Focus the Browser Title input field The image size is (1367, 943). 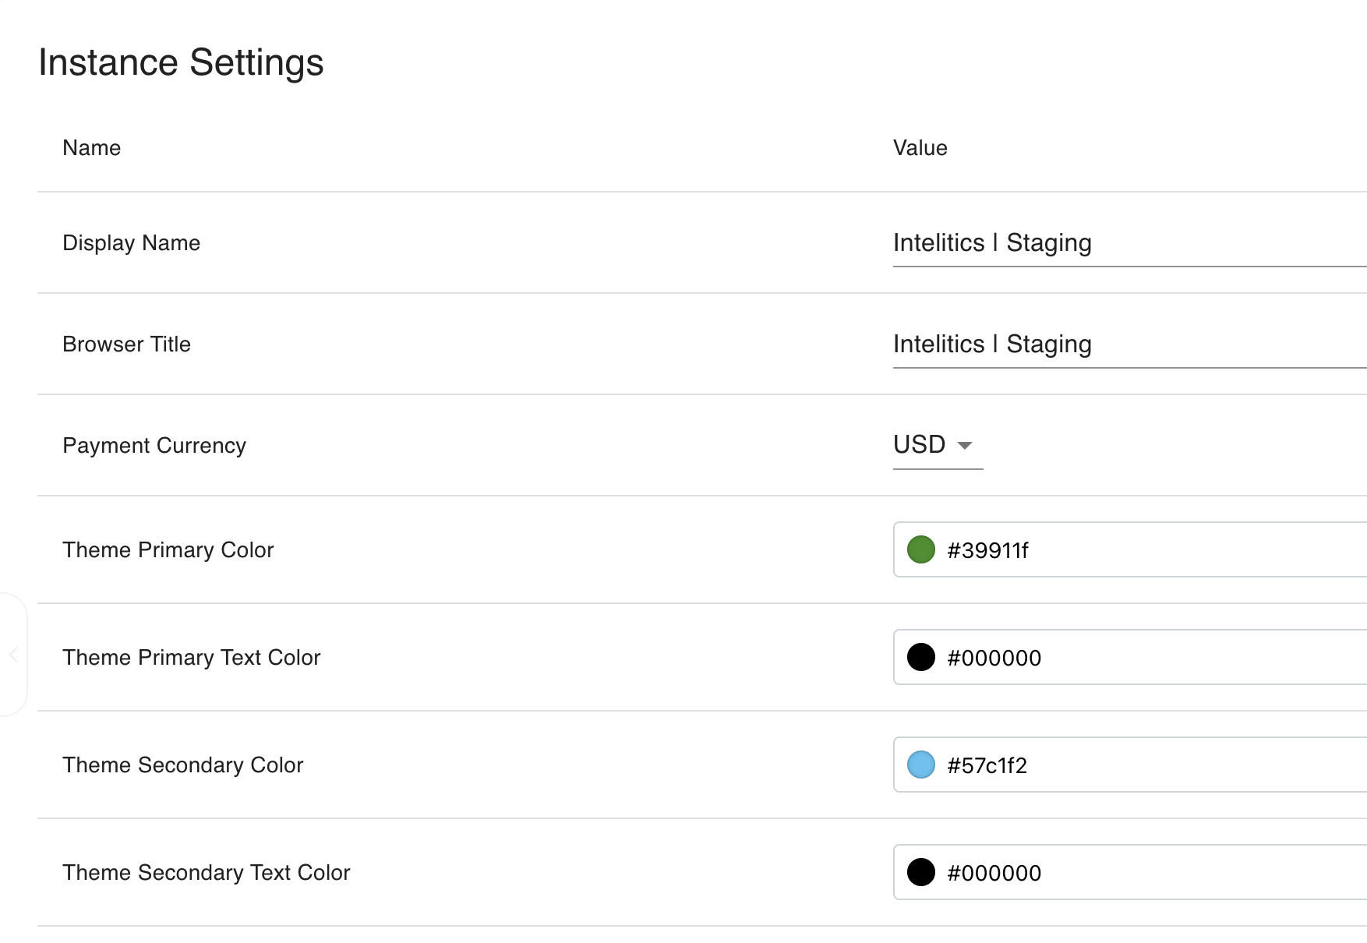1122,344
